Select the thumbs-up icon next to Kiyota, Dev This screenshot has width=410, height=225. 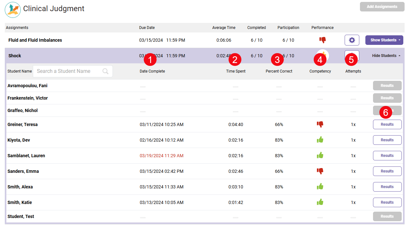click(320, 140)
